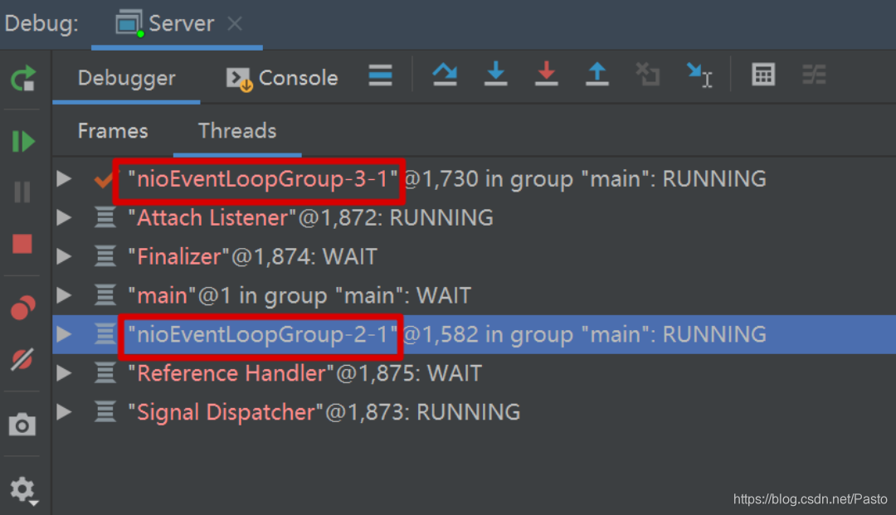Select thread "nioEventLoopGroup-3-1"@1,730

click(x=475, y=178)
